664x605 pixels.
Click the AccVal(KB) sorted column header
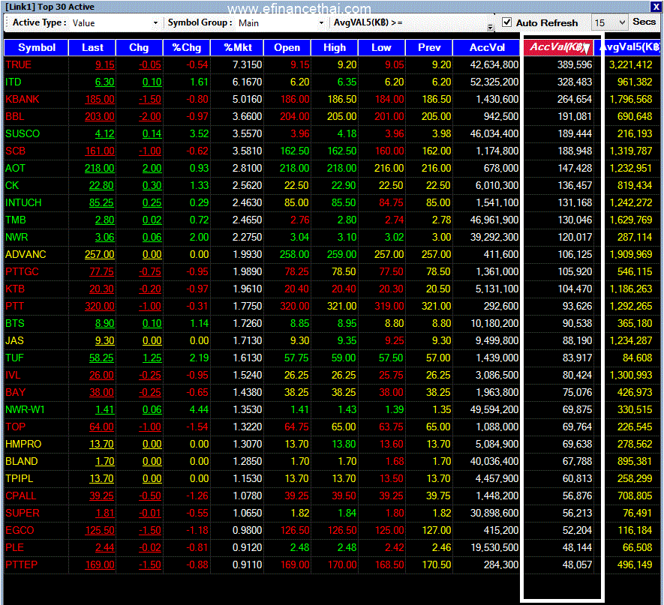click(x=558, y=47)
